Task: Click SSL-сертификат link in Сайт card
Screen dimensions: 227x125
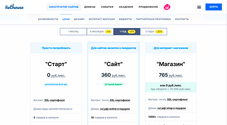Action: pyautogui.click(x=120, y=100)
